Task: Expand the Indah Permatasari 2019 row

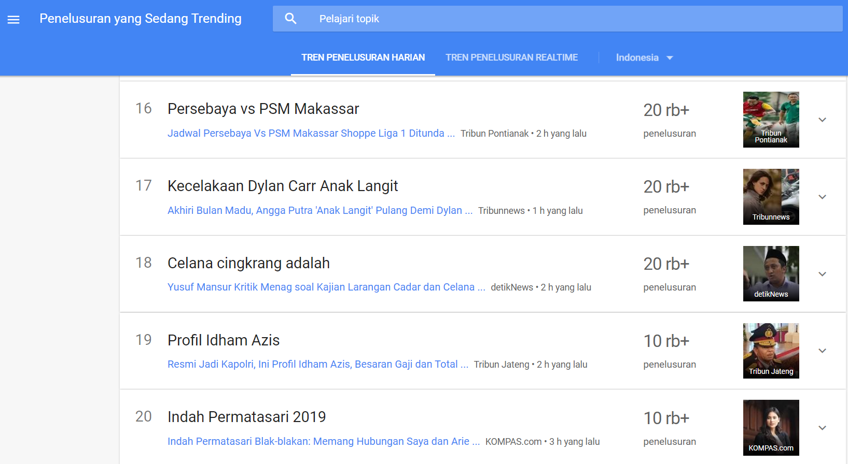Action: [x=822, y=428]
